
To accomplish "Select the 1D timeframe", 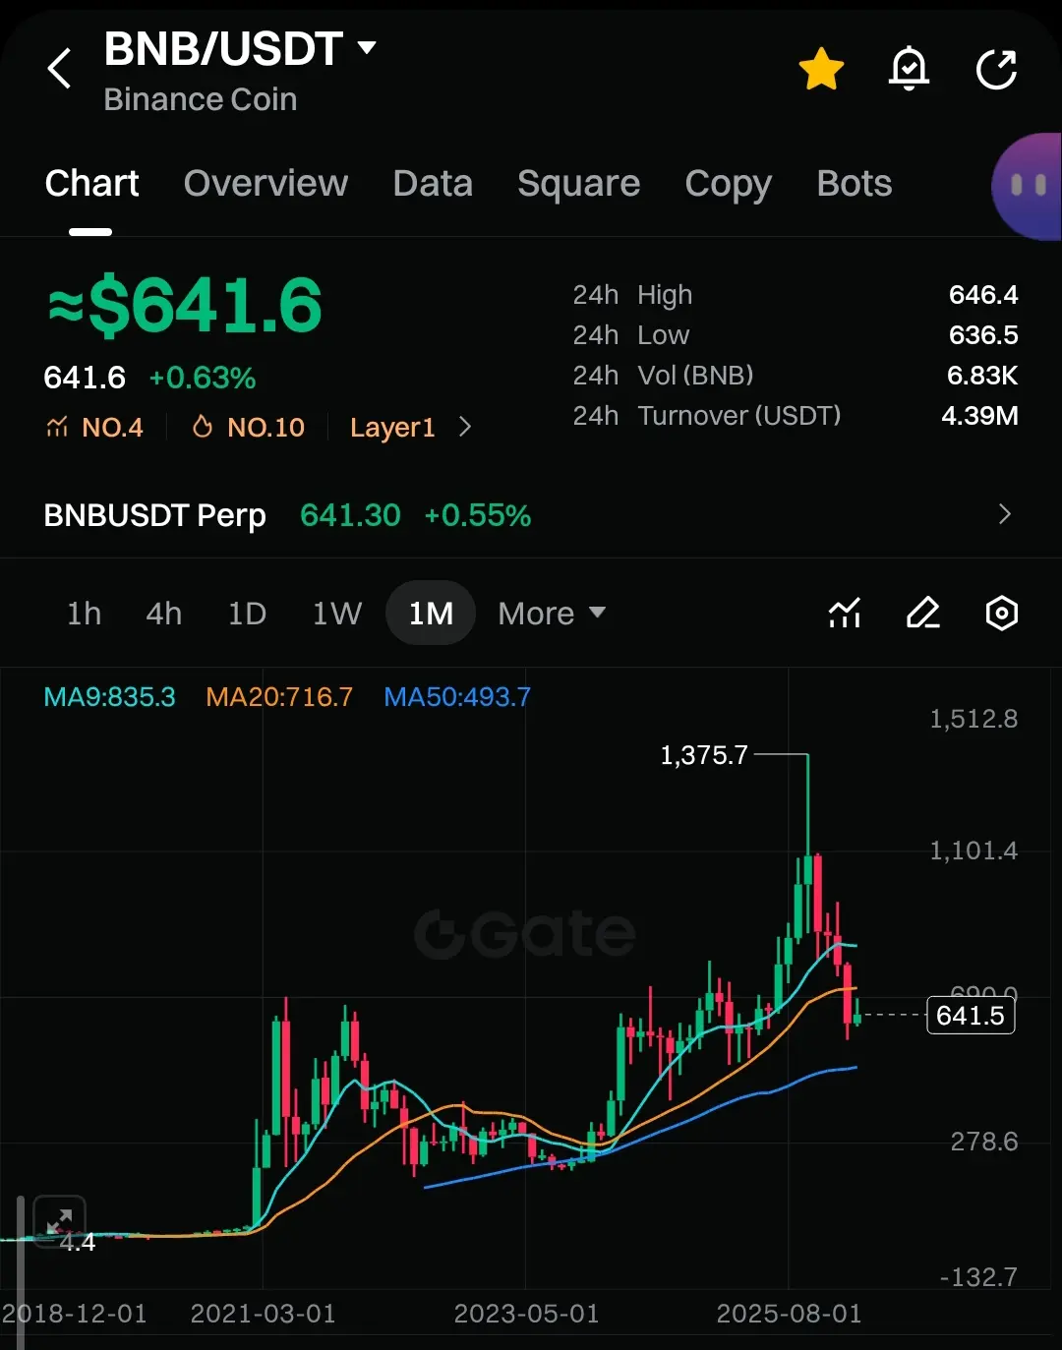I will tap(247, 614).
